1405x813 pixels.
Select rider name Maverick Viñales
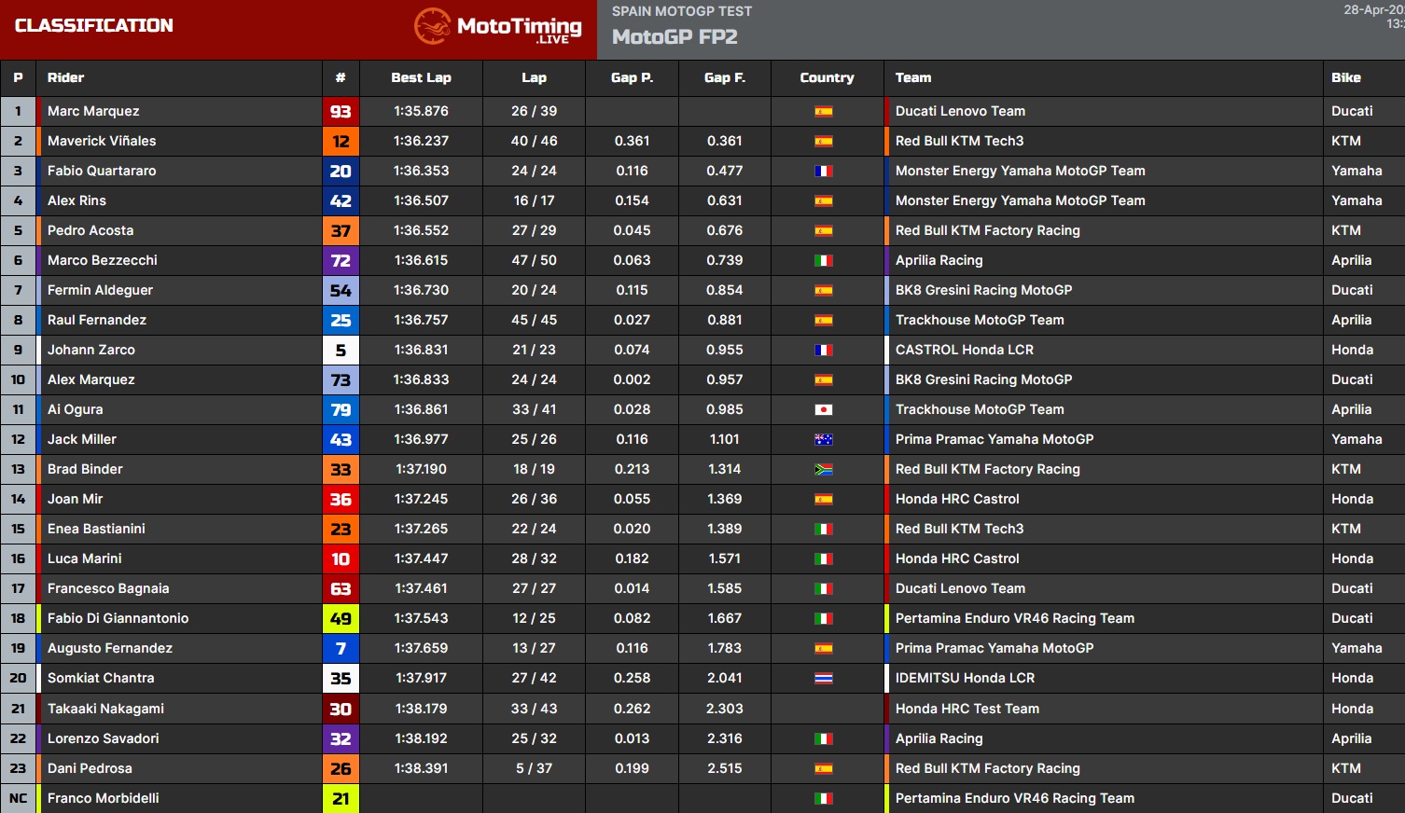[102, 141]
